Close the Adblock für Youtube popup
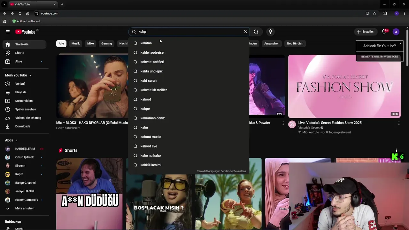 click(x=400, y=44)
